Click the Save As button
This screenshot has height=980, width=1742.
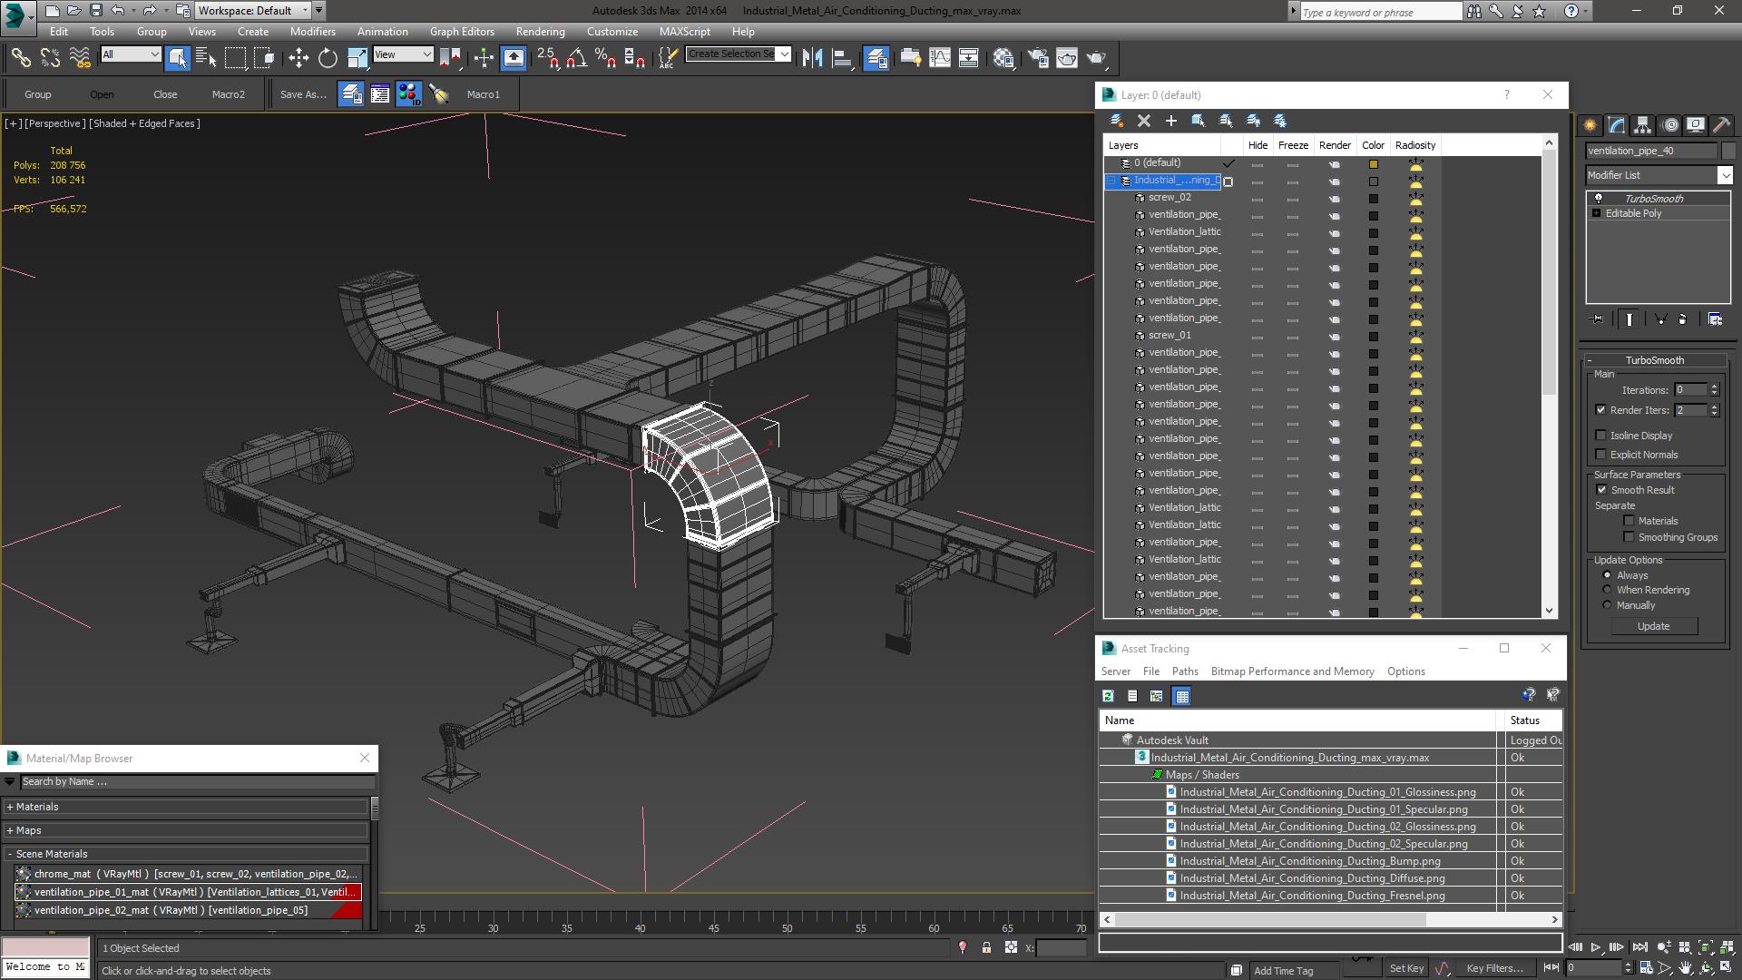(x=302, y=94)
